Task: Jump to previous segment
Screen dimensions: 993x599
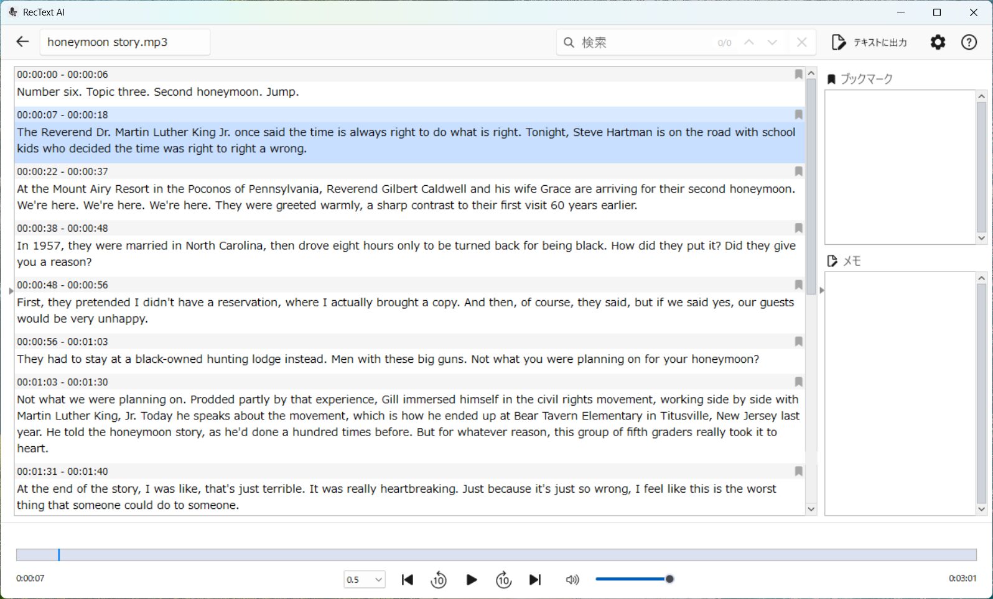Action: pyautogui.click(x=408, y=580)
